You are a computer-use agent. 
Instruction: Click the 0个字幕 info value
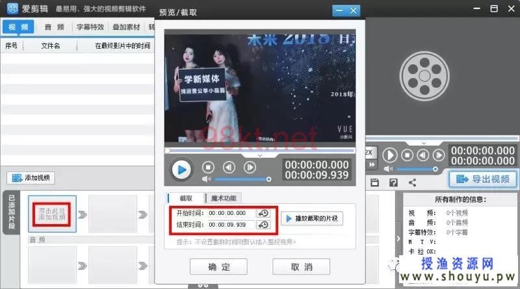click(x=457, y=232)
